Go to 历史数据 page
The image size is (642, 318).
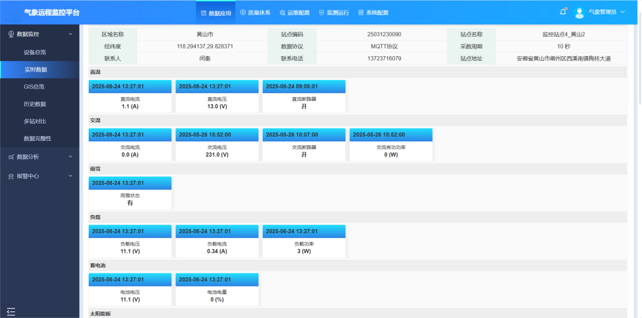click(x=35, y=104)
